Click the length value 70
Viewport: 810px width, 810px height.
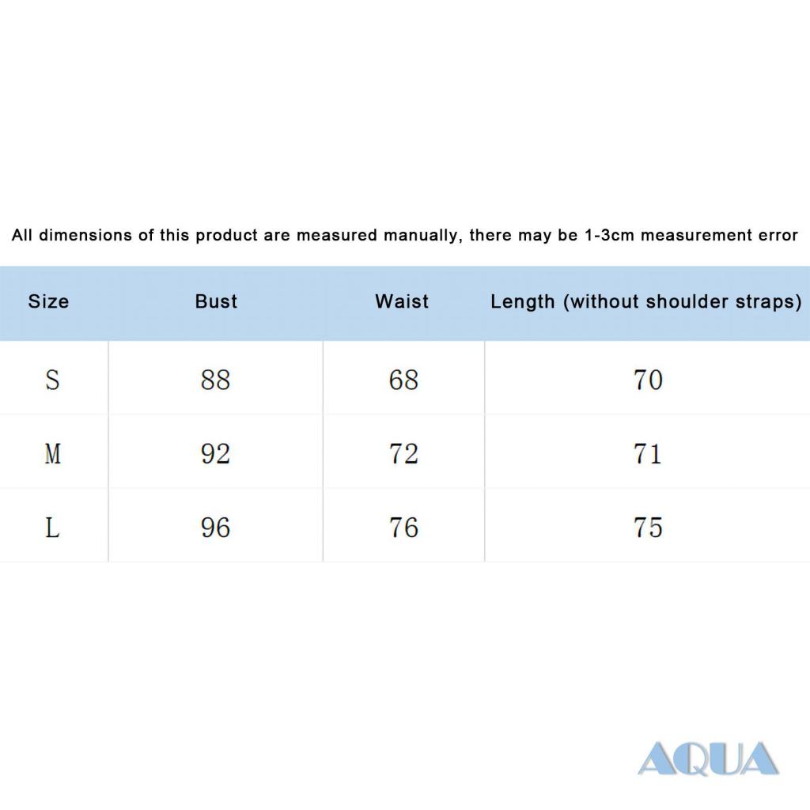[x=647, y=380]
